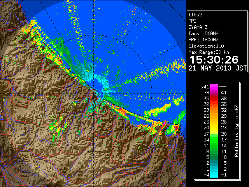Click the 'PRF: 1800Hz' line
Image resolution: width=249 pixels, height=187 pixels.
coord(203,40)
